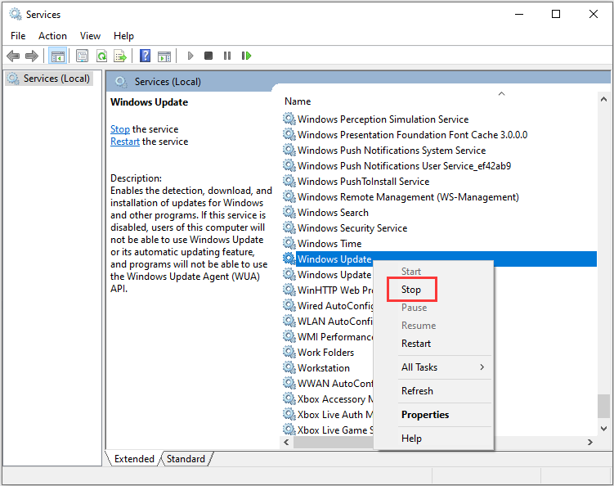Click the Export List toolbar icon
The height and width of the screenshot is (486, 614).
pyautogui.click(x=120, y=56)
